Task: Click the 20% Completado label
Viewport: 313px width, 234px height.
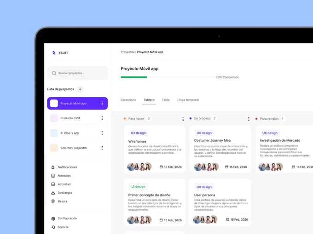Action: 227,77
